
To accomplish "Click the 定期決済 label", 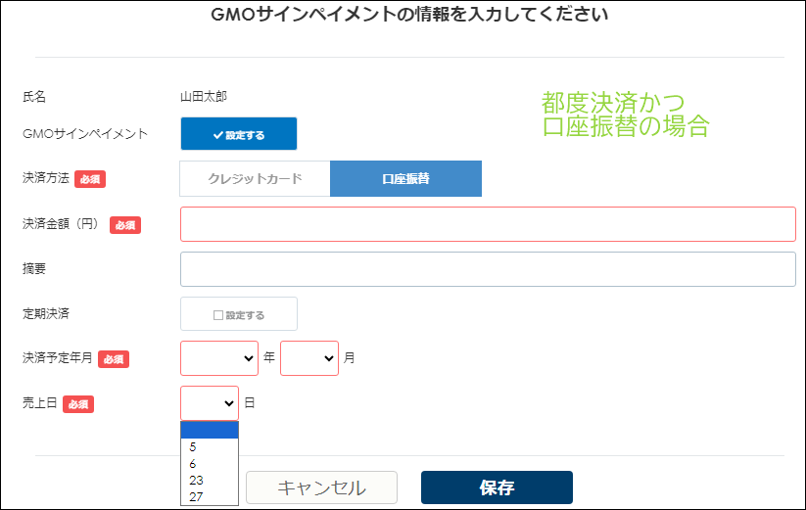I will [x=46, y=314].
